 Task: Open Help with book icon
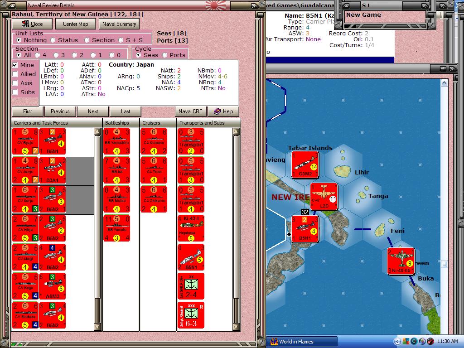[223, 111]
